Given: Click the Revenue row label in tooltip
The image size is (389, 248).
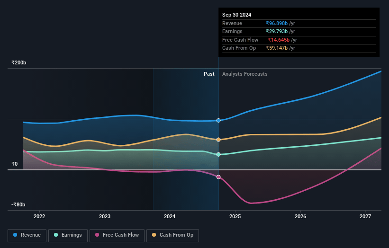Looking at the screenshot, I should click(x=232, y=23).
